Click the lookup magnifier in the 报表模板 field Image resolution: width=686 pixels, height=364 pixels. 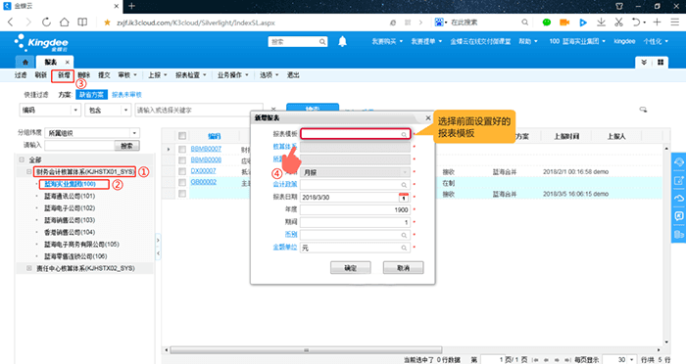(404, 134)
